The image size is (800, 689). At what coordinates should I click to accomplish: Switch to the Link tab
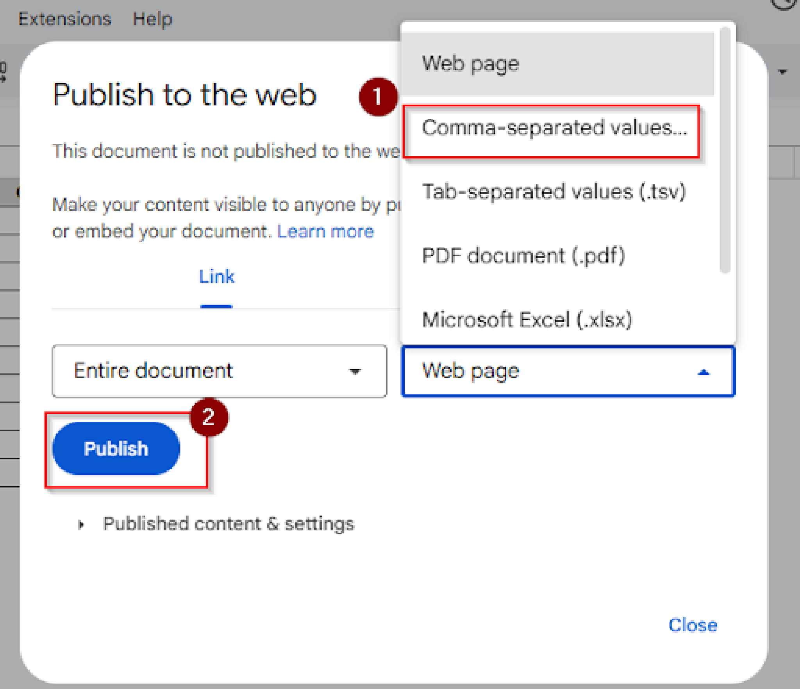[217, 277]
